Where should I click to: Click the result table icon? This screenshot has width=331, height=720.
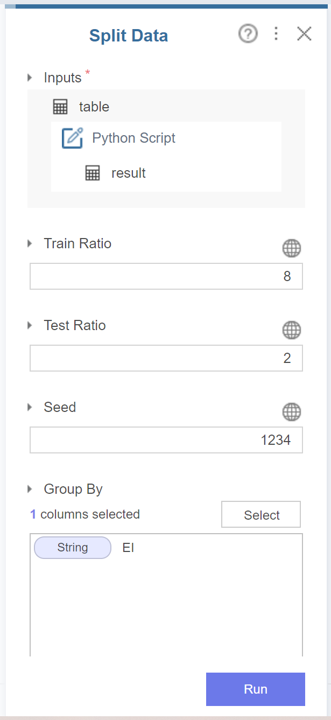coord(93,173)
